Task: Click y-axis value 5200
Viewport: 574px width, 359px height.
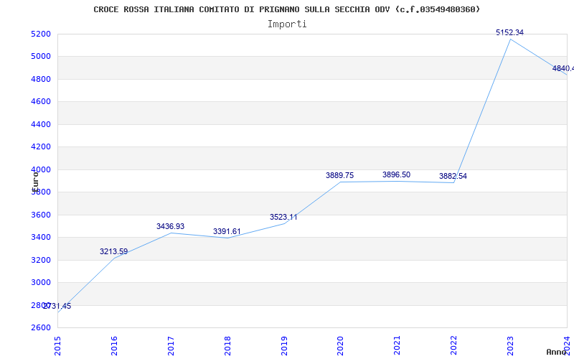Action: coord(40,34)
